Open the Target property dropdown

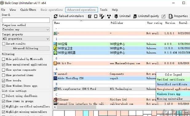tap(26, 39)
